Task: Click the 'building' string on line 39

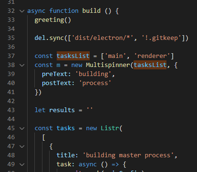Action: click(x=93, y=74)
